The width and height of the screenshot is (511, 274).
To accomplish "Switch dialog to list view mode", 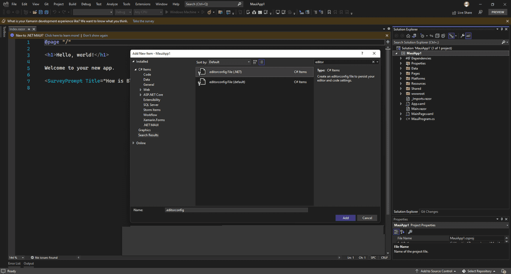I will [261, 62].
